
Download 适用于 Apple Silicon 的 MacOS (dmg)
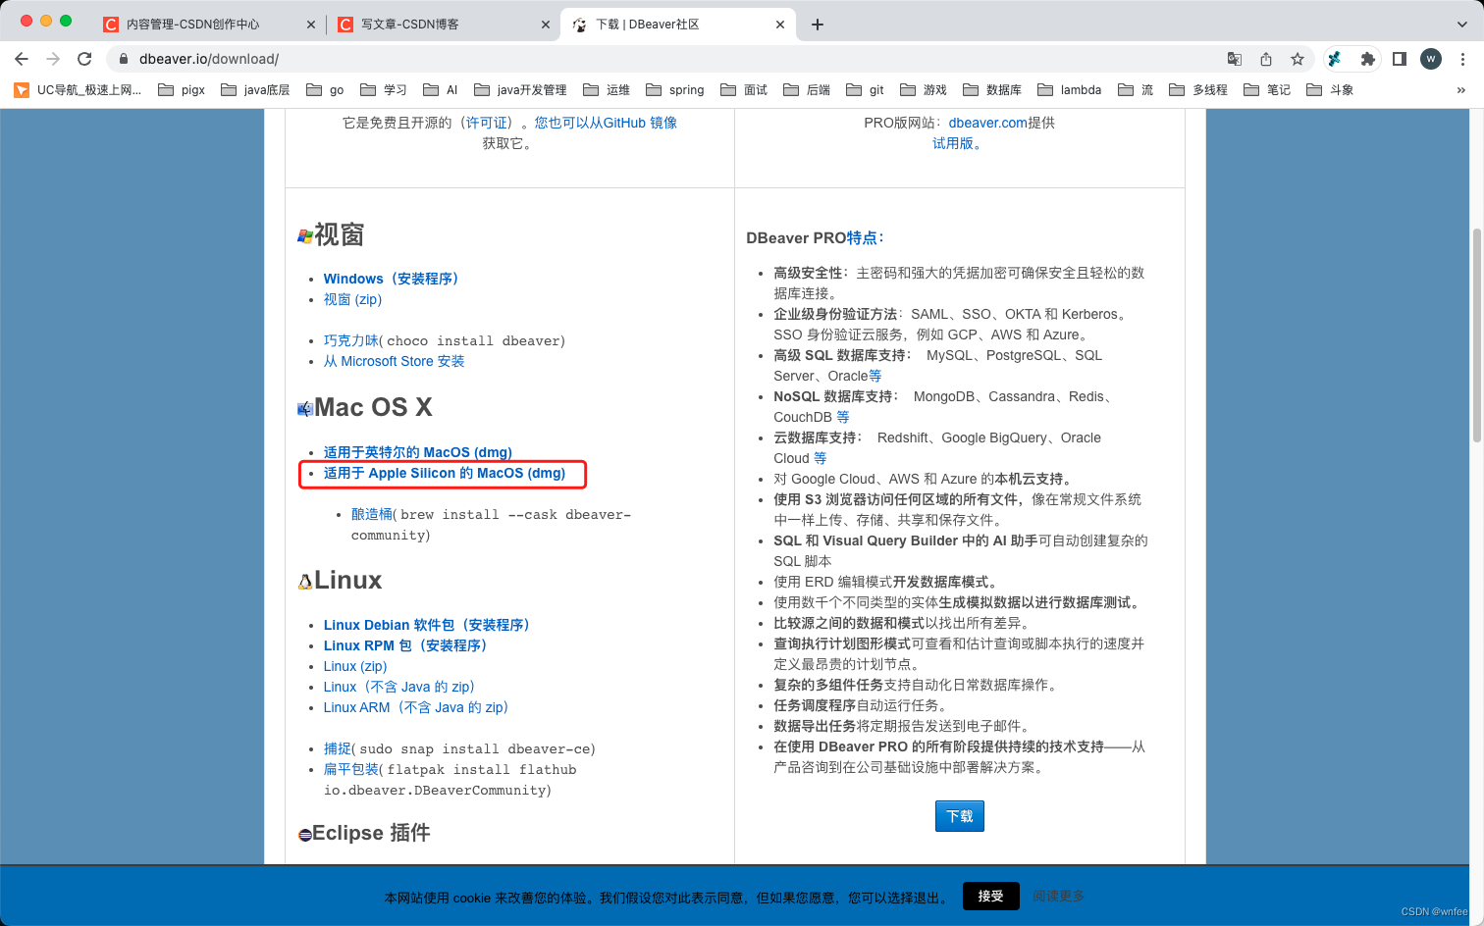tap(445, 473)
